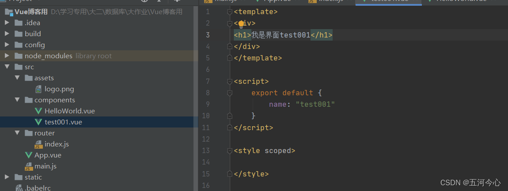The height and width of the screenshot is (191, 508).
Task: Click the text 我是界面test001 in the editor
Action: [x=281, y=35]
